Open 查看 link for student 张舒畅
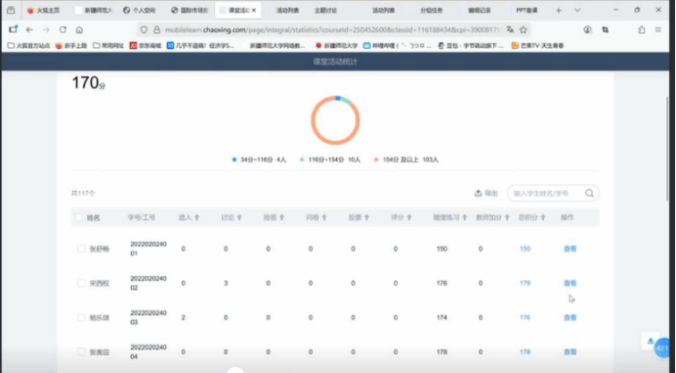The height and width of the screenshot is (373, 676). pos(570,249)
